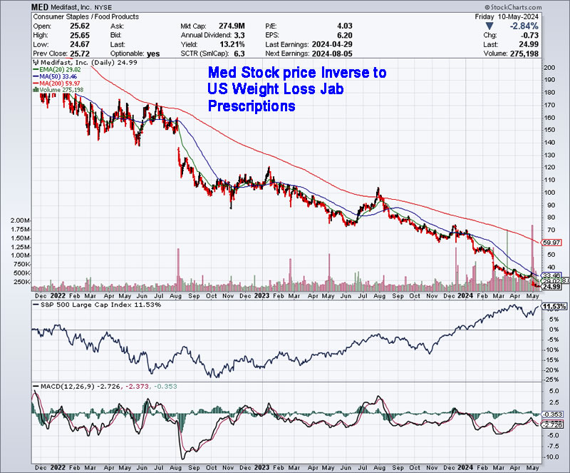This screenshot has height=473, width=570.
Task: Click the volume bars icon in the legend
Action: pyautogui.click(x=36, y=90)
